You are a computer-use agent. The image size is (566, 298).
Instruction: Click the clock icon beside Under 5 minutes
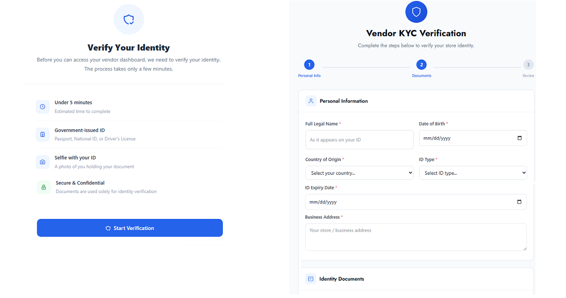pos(43,107)
